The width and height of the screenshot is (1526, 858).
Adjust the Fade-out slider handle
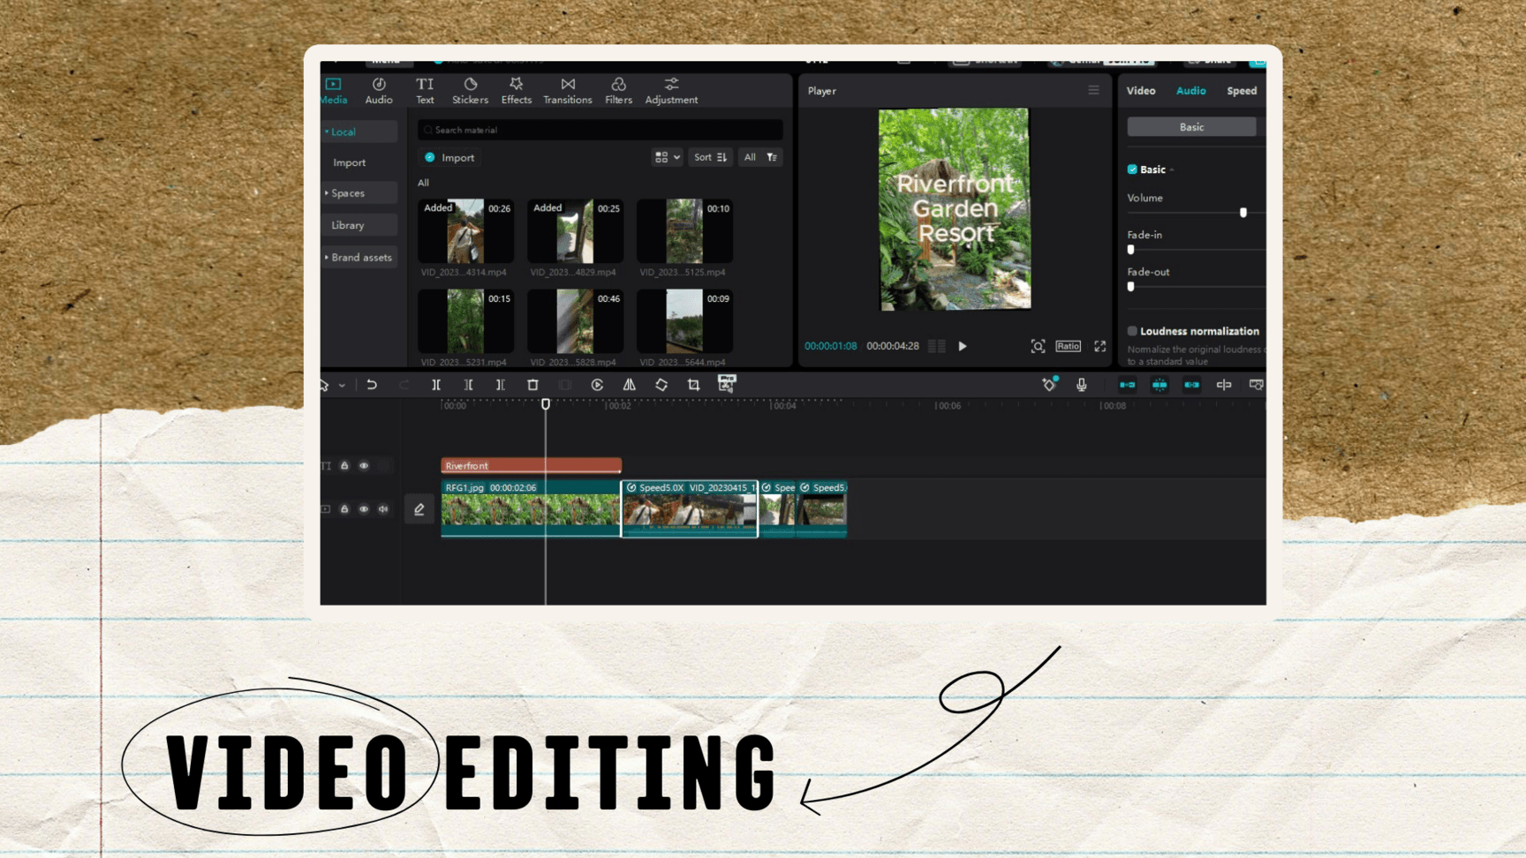point(1131,287)
